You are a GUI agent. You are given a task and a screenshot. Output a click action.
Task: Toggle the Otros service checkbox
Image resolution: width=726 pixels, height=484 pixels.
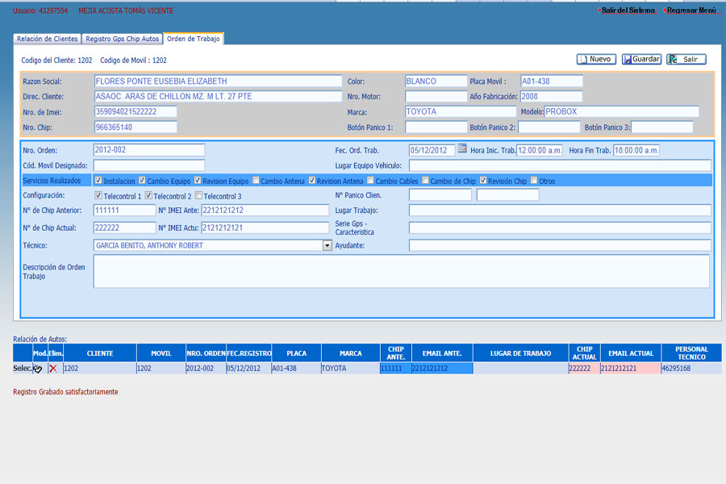point(534,181)
